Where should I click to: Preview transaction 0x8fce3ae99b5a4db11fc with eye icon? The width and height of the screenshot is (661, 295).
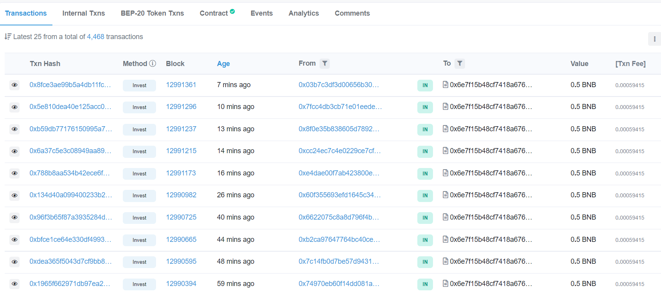pos(14,85)
